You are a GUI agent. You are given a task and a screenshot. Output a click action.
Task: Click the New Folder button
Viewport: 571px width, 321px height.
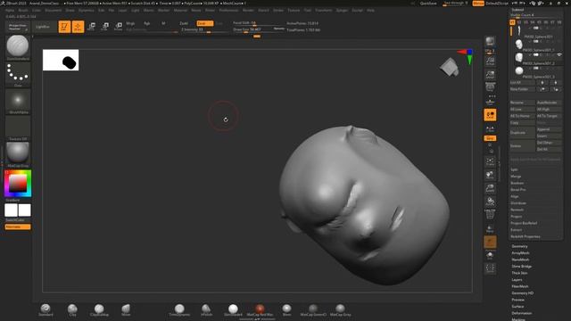click(522, 89)
